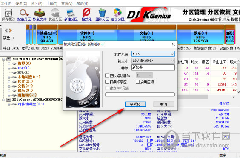Close the panel with the small x
The image size is (240, 158).
tap(1, 25)
